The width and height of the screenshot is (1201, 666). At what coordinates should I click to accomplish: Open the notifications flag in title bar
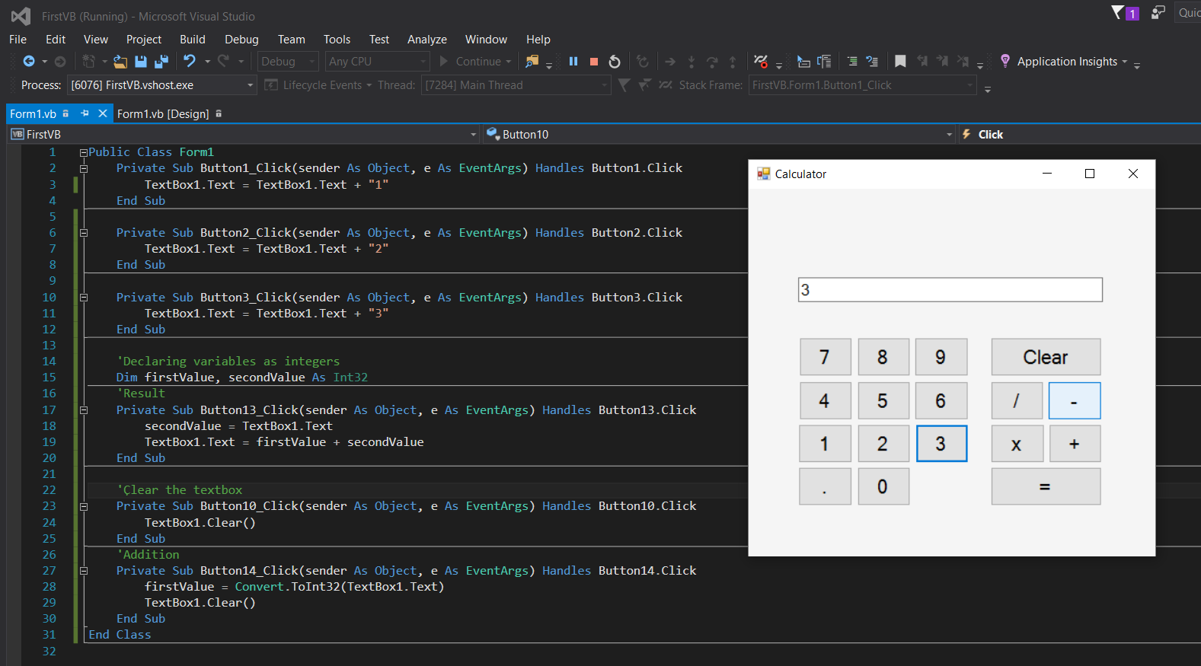(x=1118, y=12)
